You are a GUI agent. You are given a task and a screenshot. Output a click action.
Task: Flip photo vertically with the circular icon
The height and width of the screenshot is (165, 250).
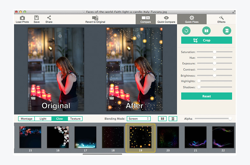(227, 31)
